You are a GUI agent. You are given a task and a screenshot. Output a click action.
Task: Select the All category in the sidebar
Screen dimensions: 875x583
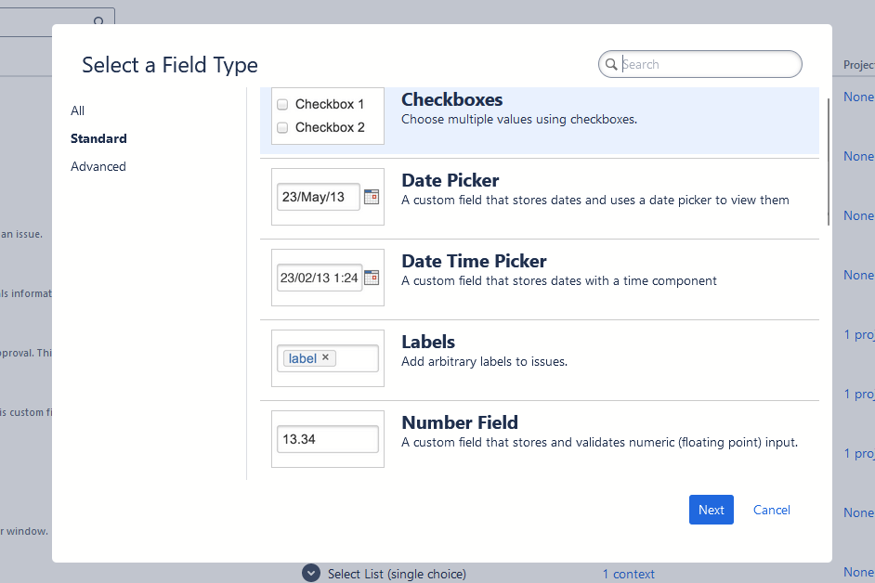click(77, 110)
